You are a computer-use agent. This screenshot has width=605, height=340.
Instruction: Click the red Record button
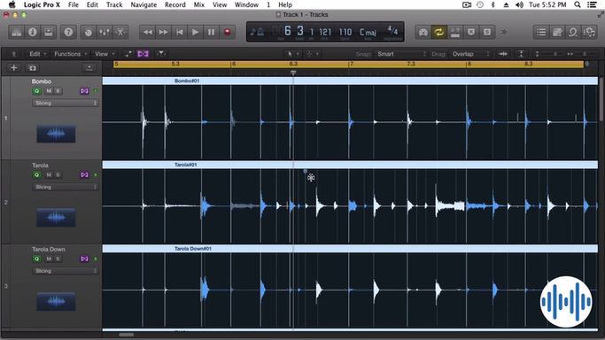coord(228,32)
